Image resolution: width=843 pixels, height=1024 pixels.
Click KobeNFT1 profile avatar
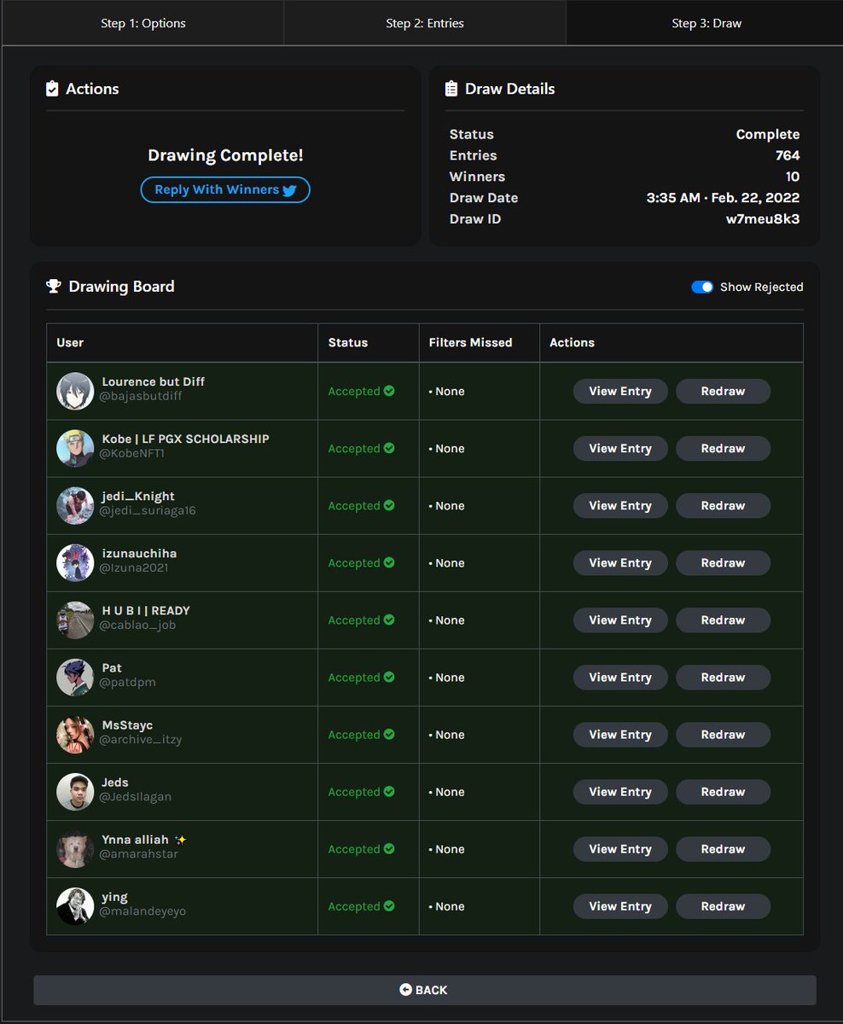tap(75, 448)
